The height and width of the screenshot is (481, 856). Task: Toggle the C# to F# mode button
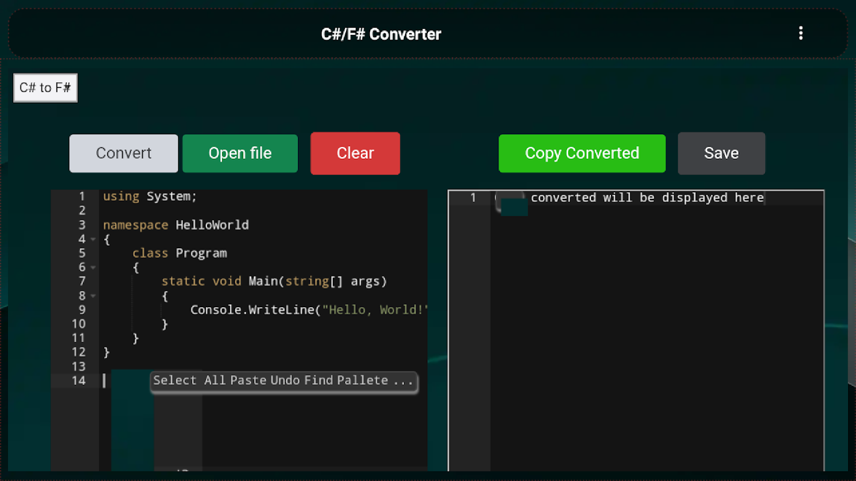[46, 88]
